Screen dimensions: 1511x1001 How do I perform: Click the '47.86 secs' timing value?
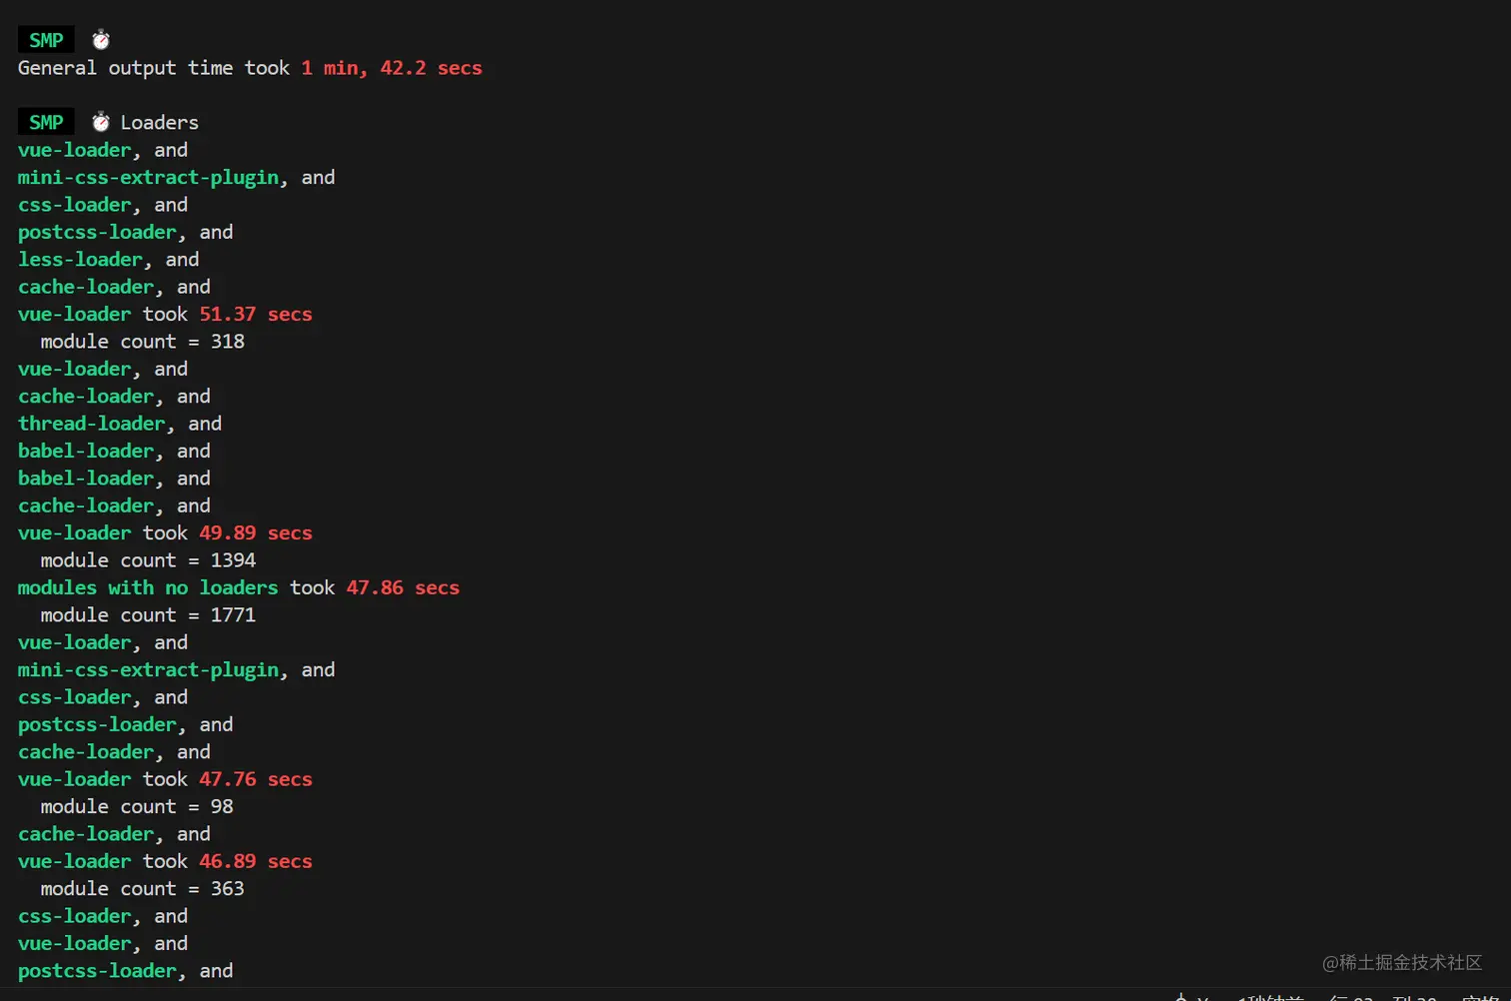(403, 587)
